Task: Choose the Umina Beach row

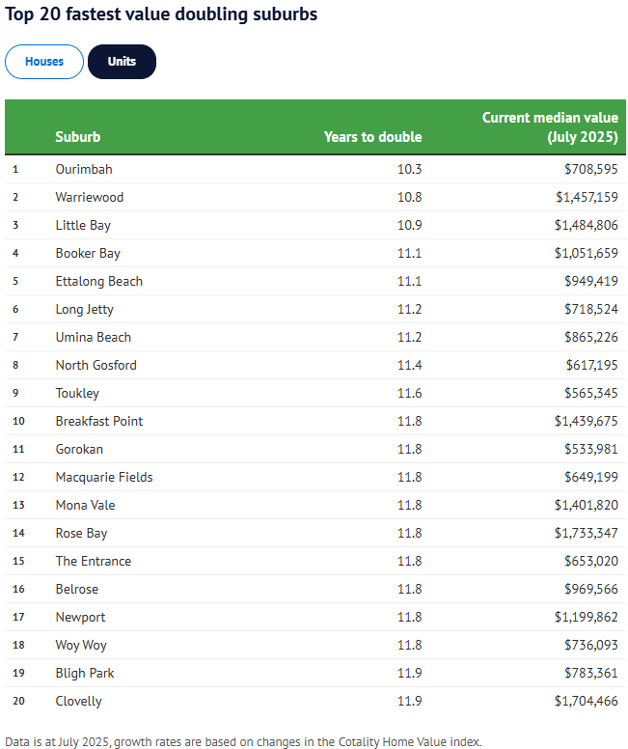Action: (94, 337)
